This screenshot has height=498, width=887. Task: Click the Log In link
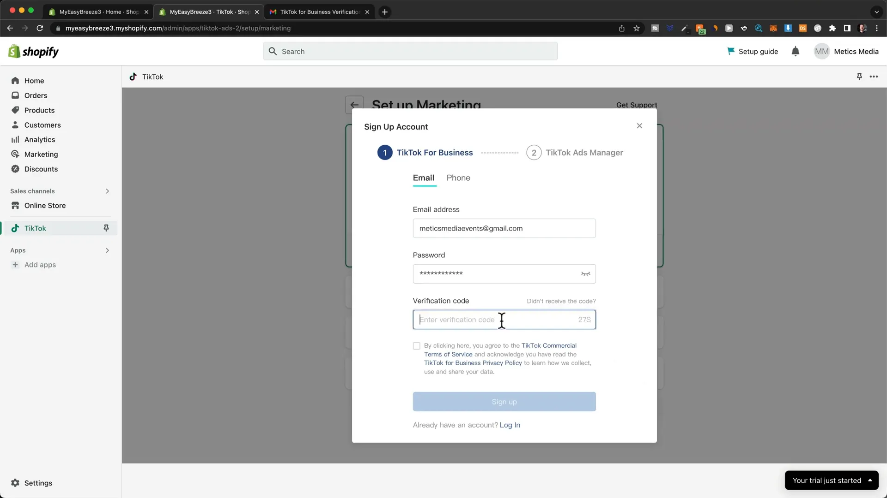point(510,425)
